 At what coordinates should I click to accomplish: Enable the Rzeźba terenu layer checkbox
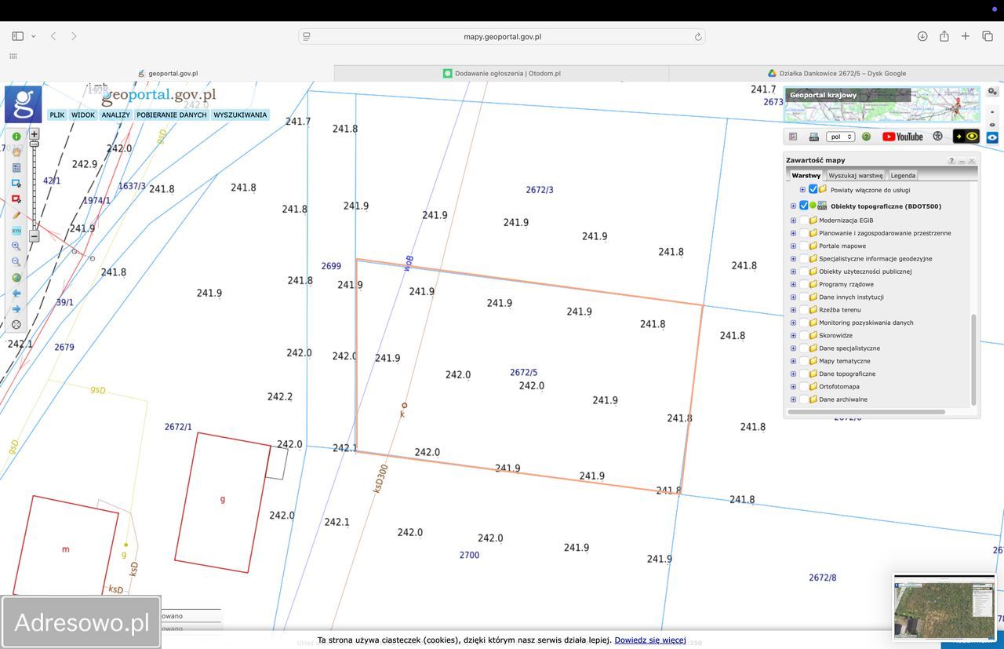[803, 310]
